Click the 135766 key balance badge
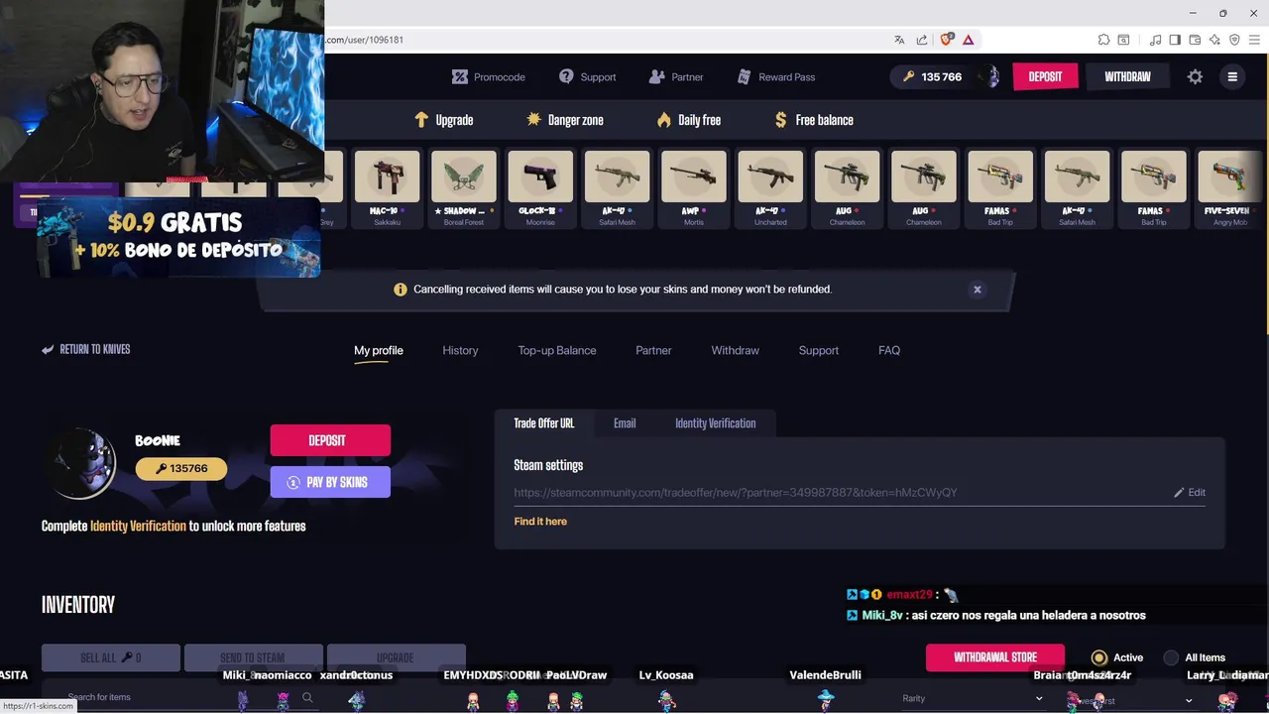Screen dimensions: 1269x714 [181, 469]
